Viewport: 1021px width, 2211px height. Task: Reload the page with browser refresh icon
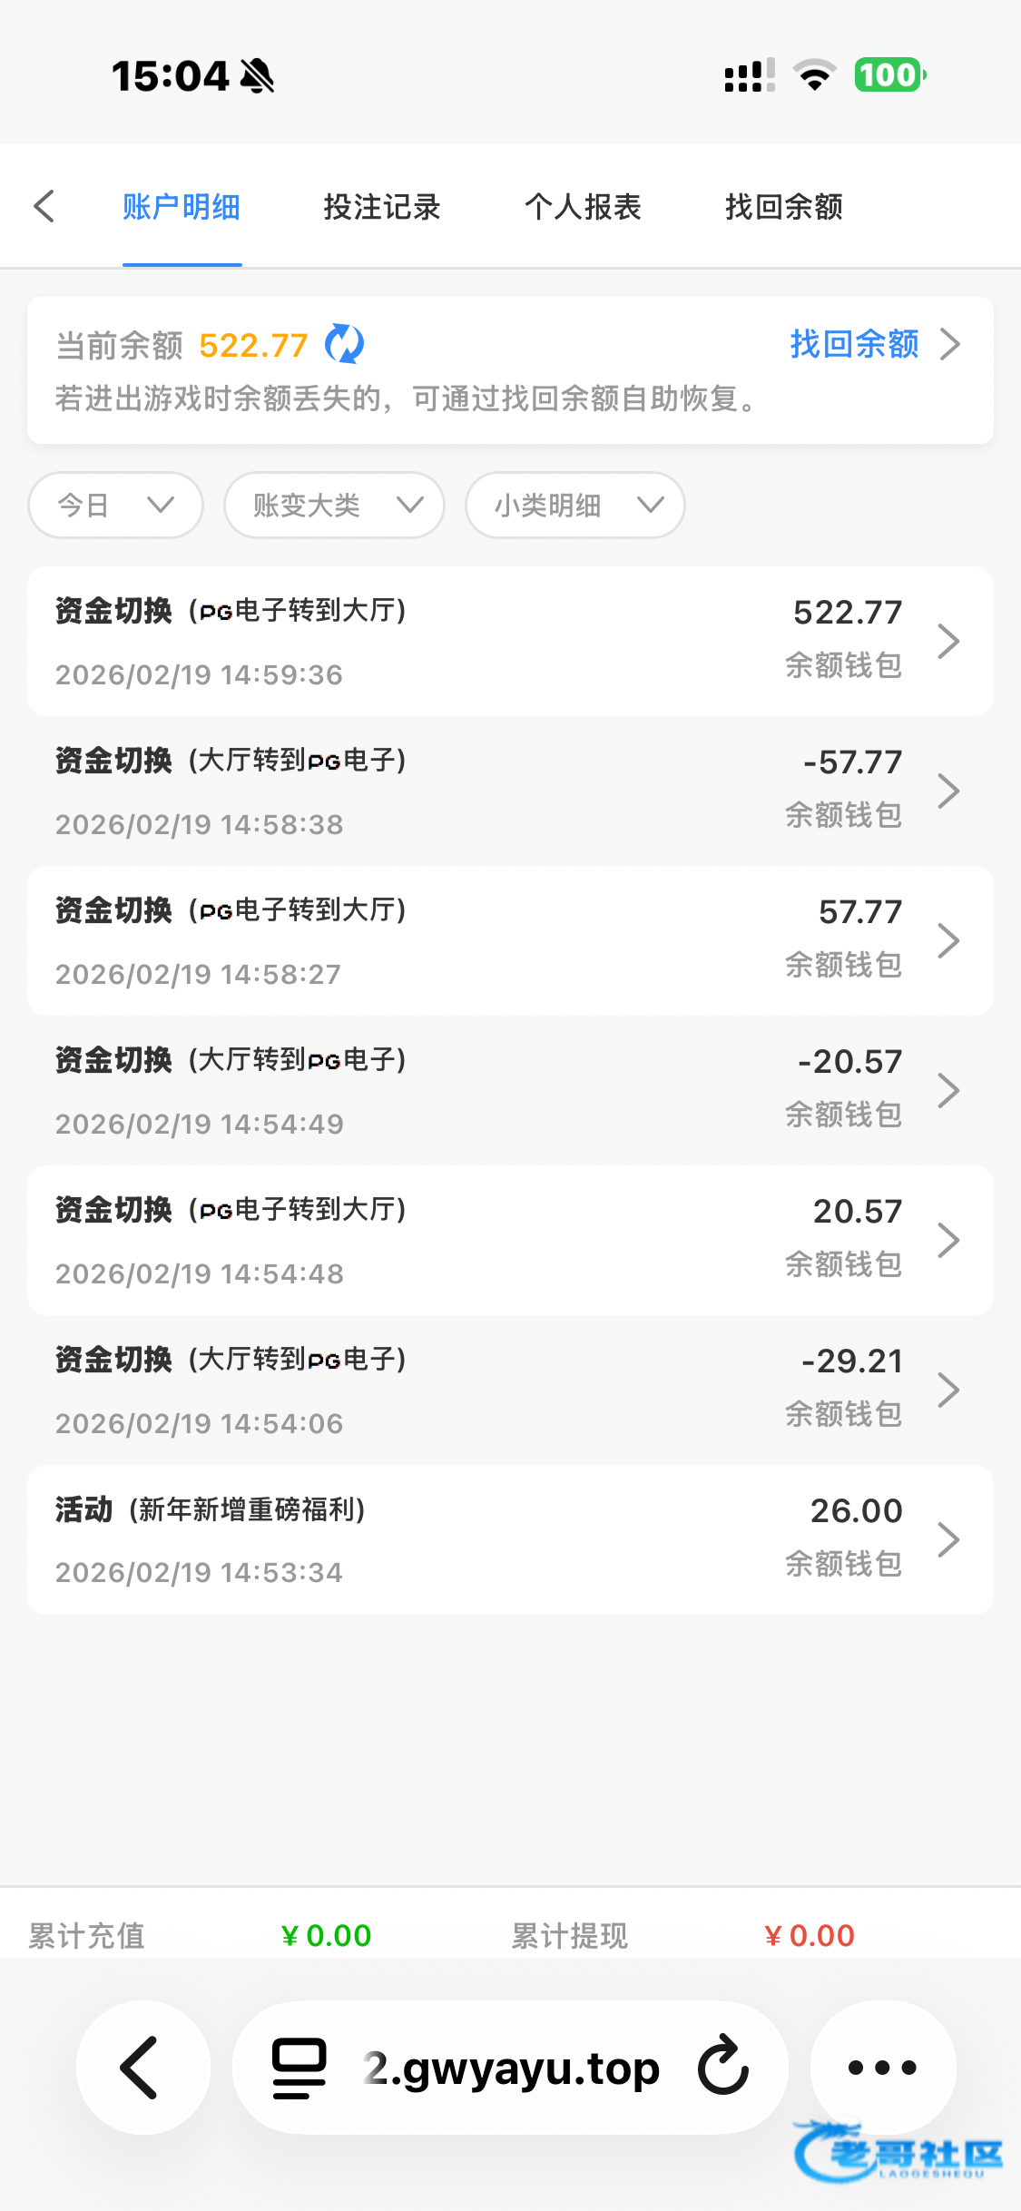coord(723,2066)
